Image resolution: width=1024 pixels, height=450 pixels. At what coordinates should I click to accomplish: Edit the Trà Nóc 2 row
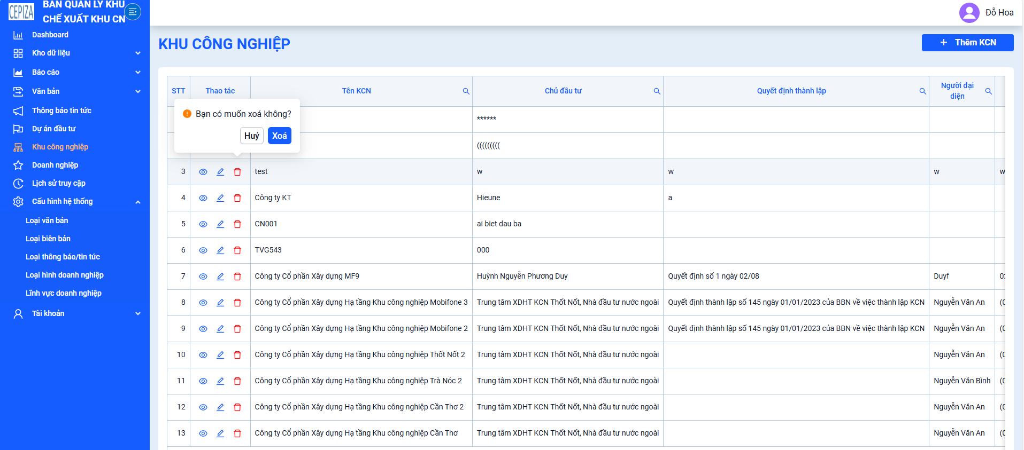tap(220, 381)
